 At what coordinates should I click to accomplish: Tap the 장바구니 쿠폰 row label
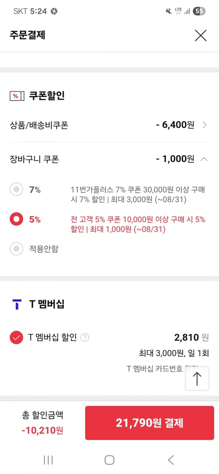34,159
